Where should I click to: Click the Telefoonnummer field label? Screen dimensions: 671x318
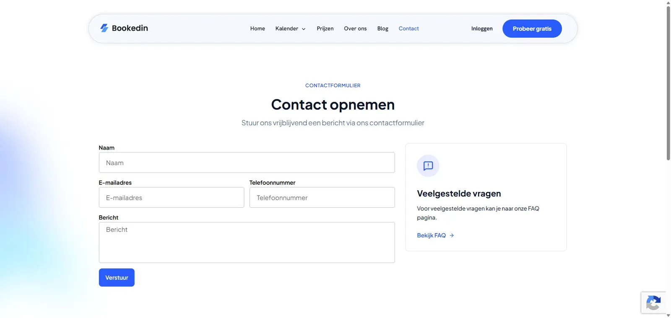point(272,183)
